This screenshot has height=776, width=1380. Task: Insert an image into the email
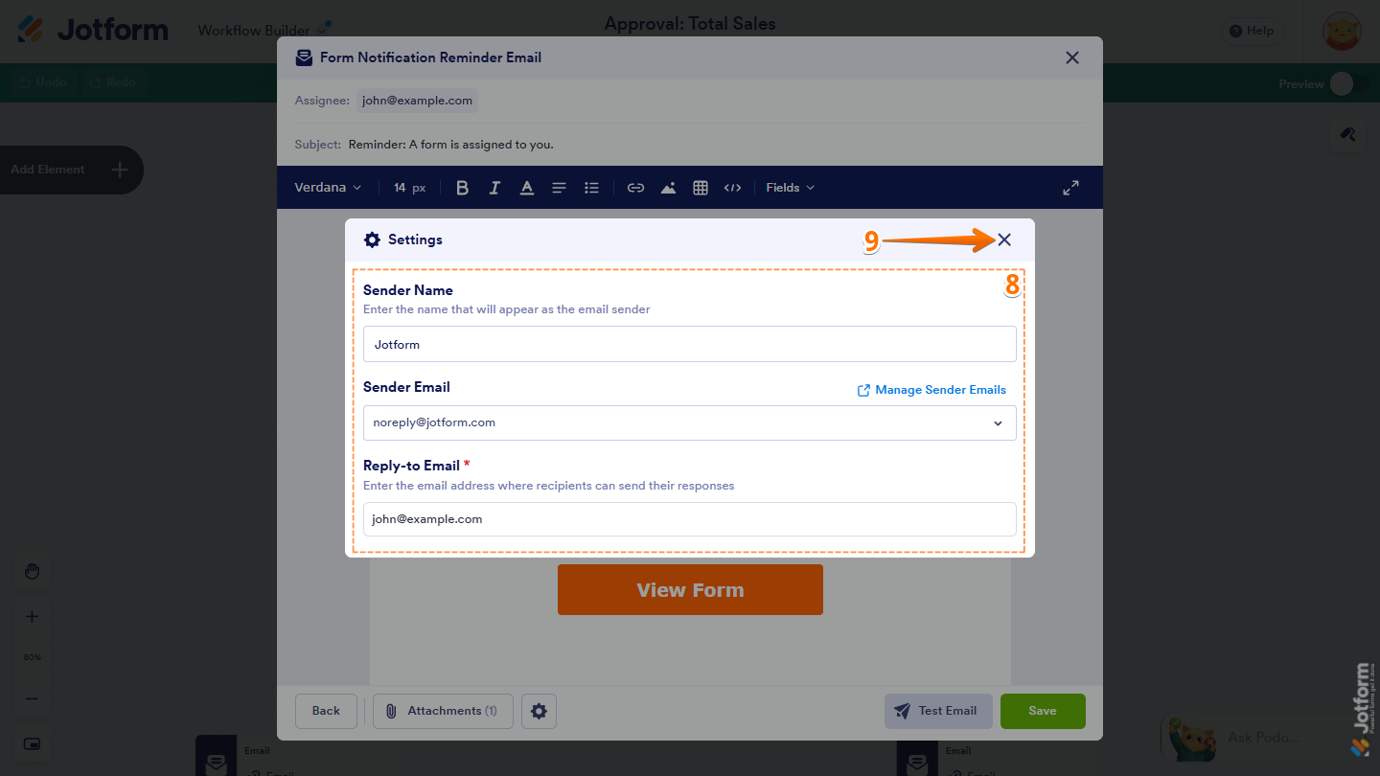[668, 188]
